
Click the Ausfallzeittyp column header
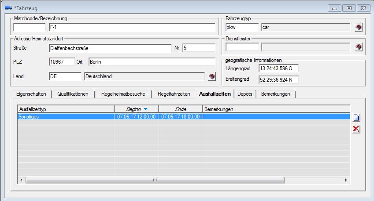(x=65, y=109)
